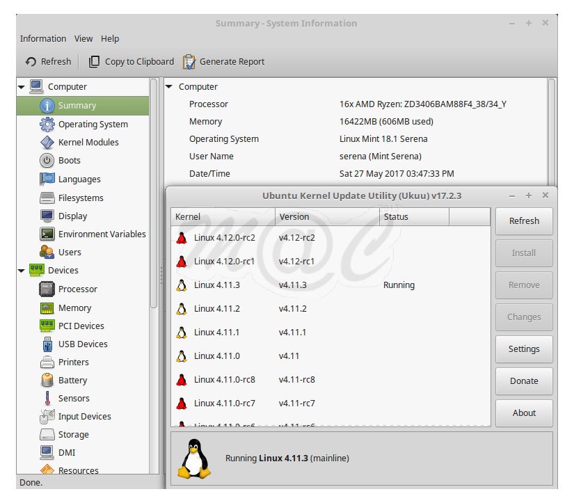Click the Generate Report clipboard icon

189,62
